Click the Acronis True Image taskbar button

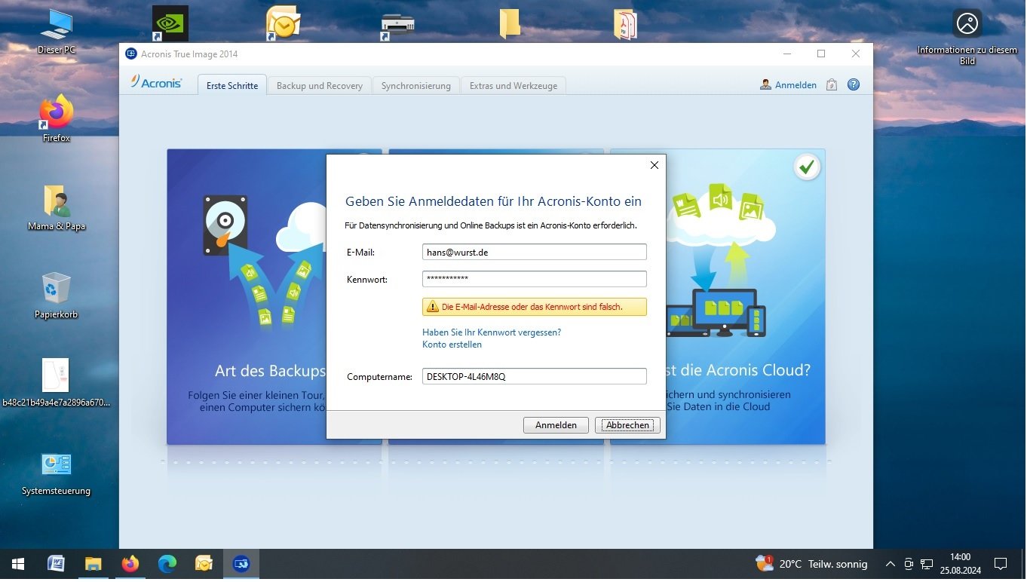241,564
